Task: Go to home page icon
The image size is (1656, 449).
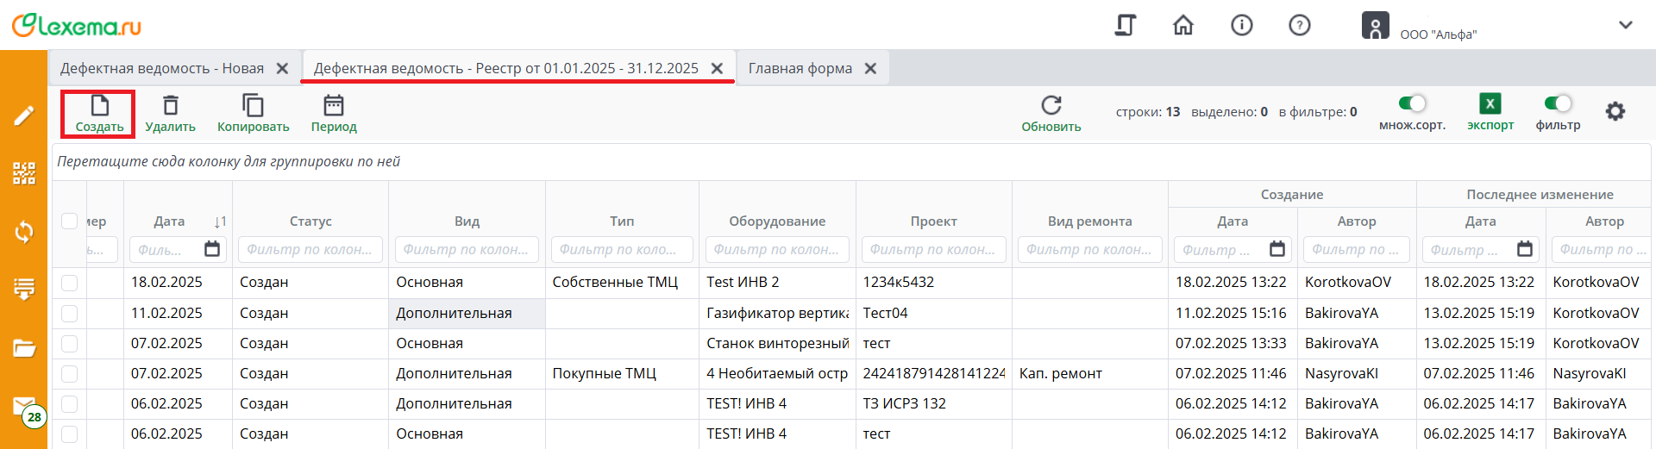Action: 1183,26
